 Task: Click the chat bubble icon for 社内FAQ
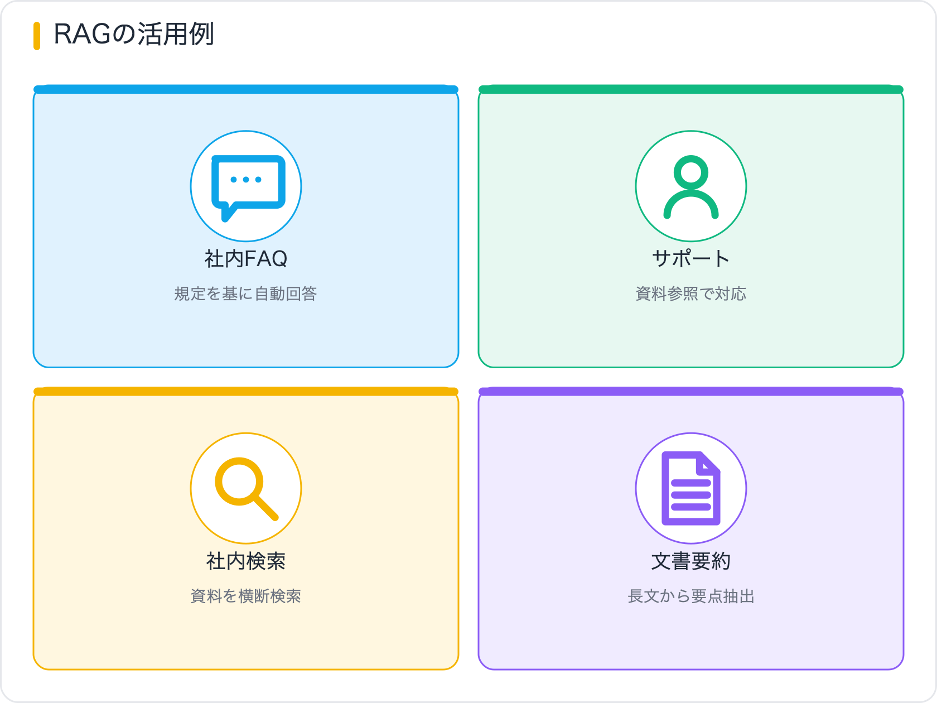pyautogui.click(x=248, y=188)
